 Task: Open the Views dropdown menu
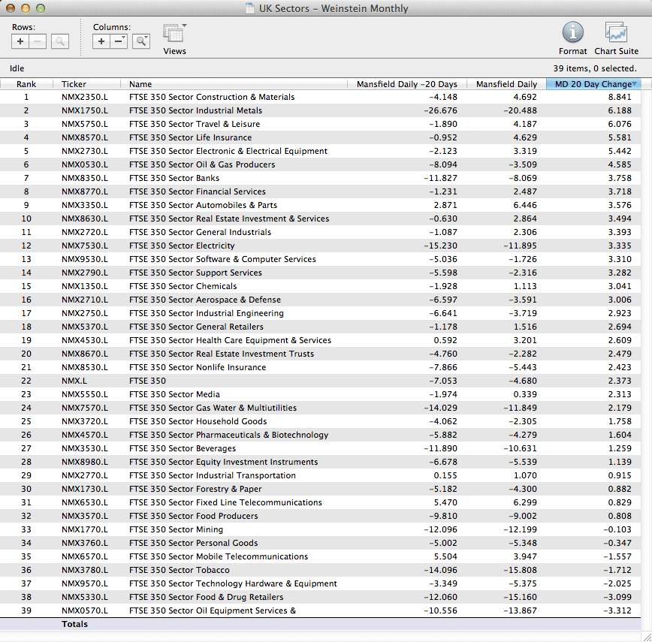[174, 35]
